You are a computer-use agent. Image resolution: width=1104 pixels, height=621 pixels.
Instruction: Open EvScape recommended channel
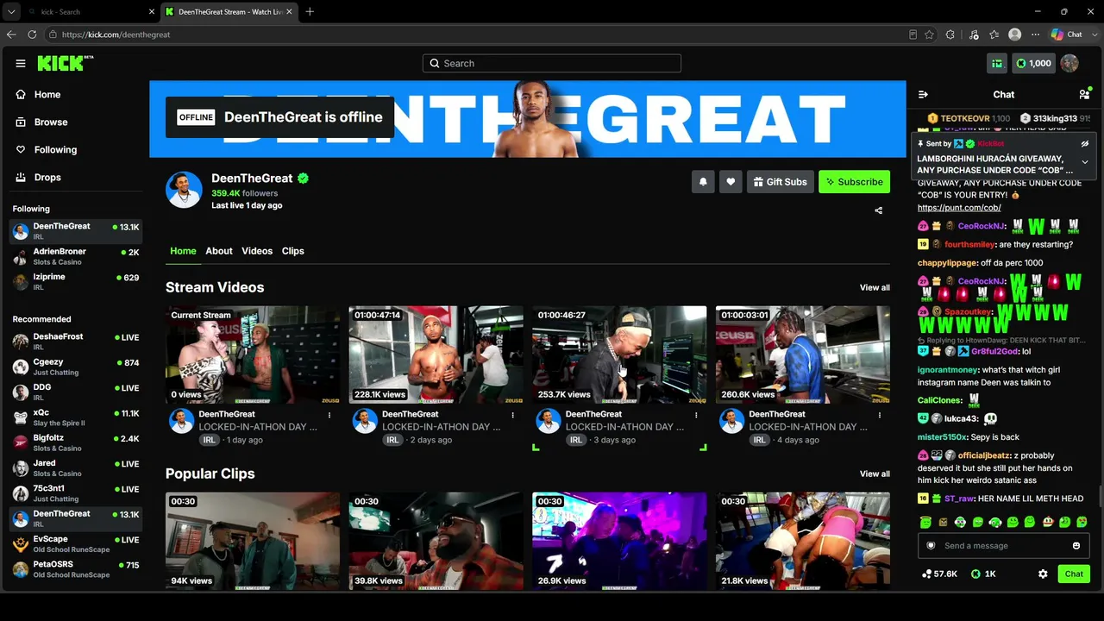pos(75,544)
